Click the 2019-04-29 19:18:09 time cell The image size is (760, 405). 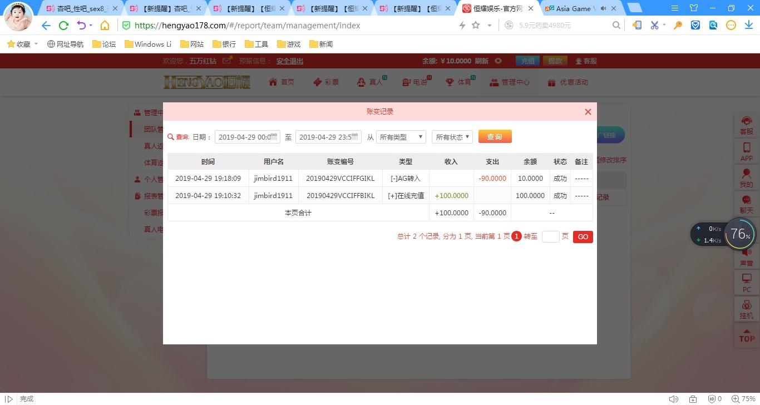(208, 179)
